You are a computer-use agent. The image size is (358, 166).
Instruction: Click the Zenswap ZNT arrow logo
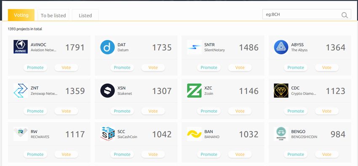(21, 91)
